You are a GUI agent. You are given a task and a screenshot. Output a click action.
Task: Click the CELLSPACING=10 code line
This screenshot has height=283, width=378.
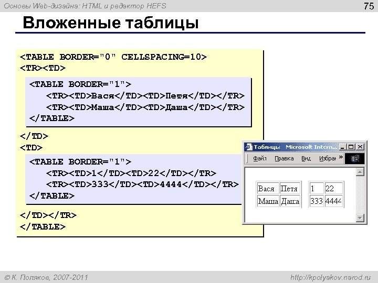coord(113,57)
